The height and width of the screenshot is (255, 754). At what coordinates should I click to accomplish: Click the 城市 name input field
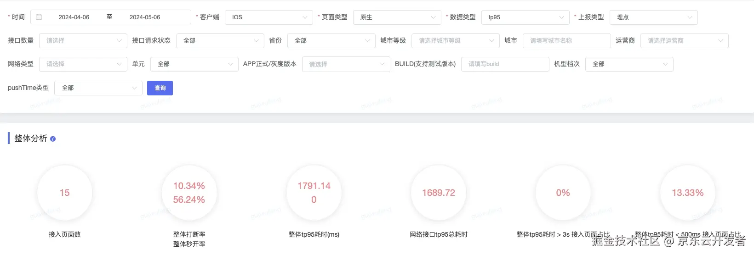tap(567, 40)
